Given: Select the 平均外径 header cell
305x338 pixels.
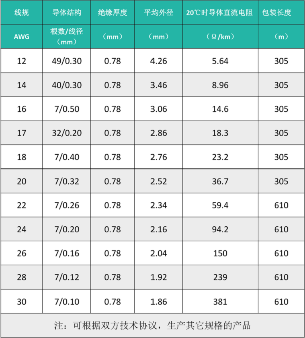Looking at the screenshot, I should pos(159,12).
